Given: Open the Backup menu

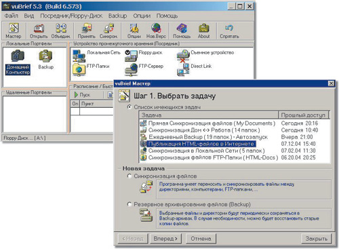Looking at the screenshot, I should pos(117,16).
